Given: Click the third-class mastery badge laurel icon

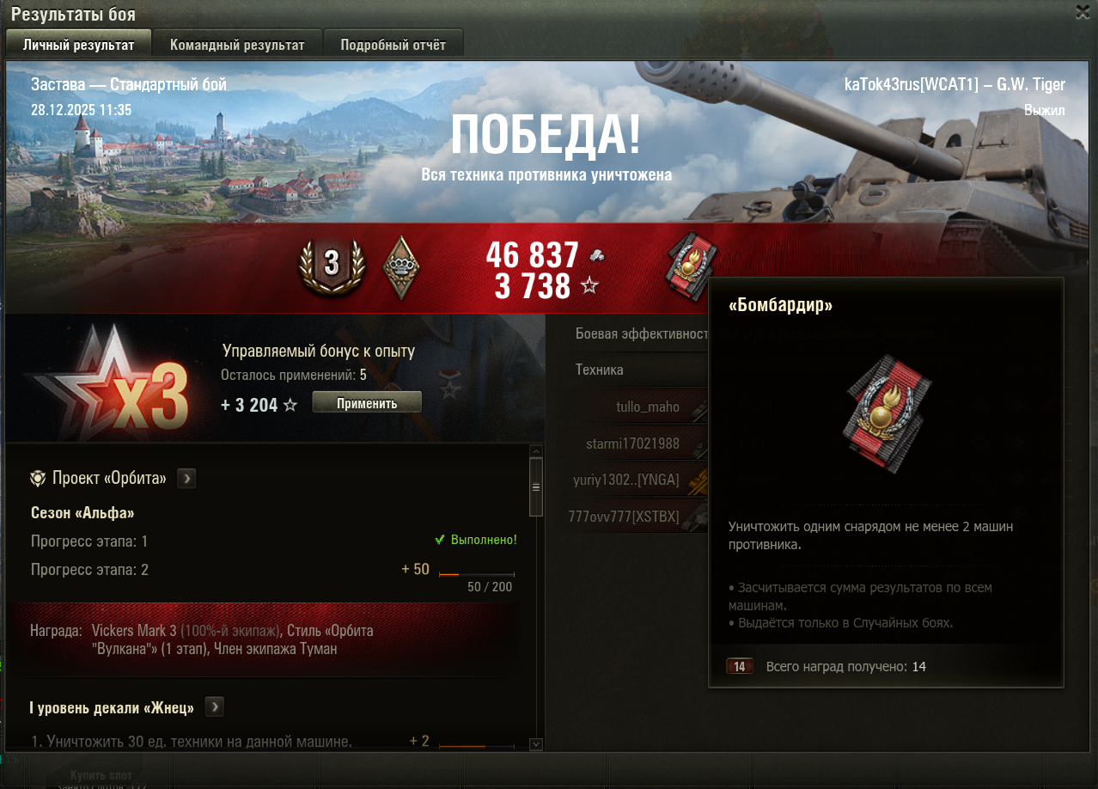Looking at the screenshot, I should [x=332, y=266].
